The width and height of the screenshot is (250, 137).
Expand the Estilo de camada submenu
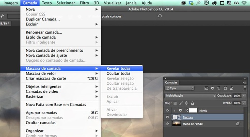(61, 37)
